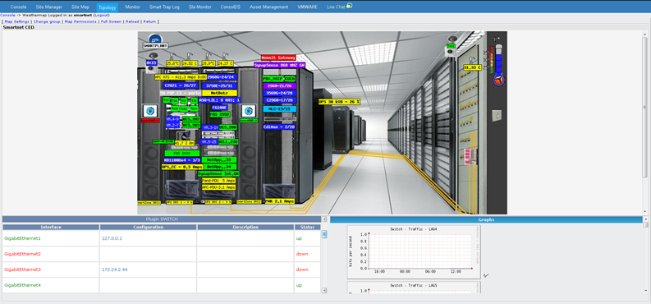This screenshot has width=651, height=304.
Task: Click the right rack cooling unit gear icon
Action: click(x=248, y=111)
